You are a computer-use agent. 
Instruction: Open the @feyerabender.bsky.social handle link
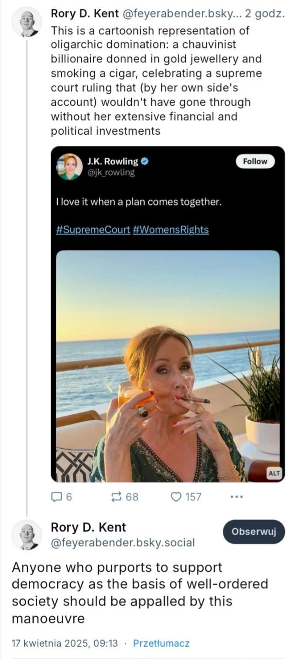[123, 543]
